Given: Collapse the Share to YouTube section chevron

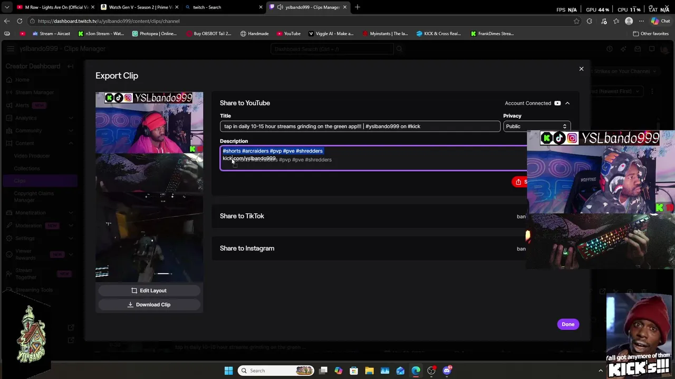Looking at the screenshot, I should (x=567, y=103).
